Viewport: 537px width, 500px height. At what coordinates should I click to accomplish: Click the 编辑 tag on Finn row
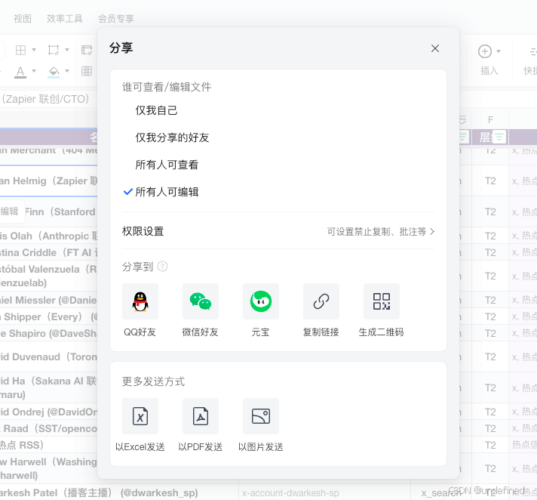(10, 211)
